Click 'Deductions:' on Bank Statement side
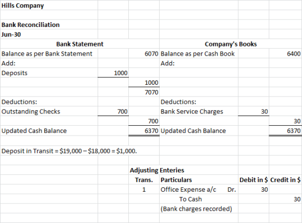 [19, 102]
